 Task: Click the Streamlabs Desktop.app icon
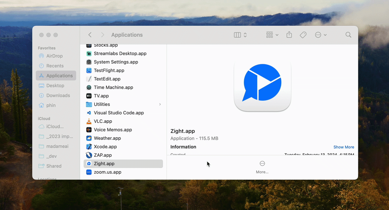(x=89, y=53)
